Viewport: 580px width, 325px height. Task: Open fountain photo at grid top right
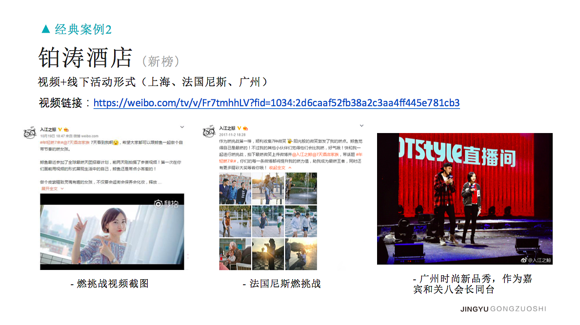pyautogui.click(x=300, y=189)
